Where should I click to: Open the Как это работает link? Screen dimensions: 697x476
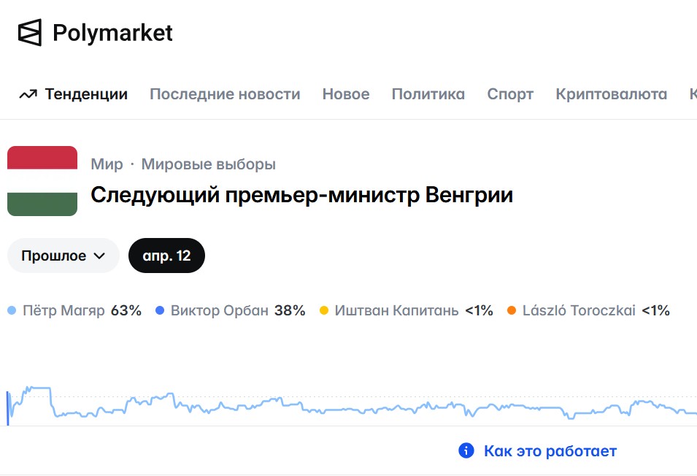[550, 450]
